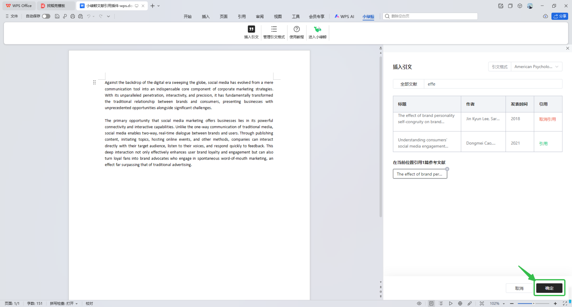Expand the American Psychological citation format dropdown

pyautogui.click(x=536, y=67)
